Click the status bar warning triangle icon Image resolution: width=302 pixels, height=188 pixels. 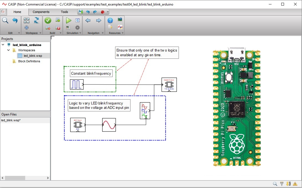point(295,184)
